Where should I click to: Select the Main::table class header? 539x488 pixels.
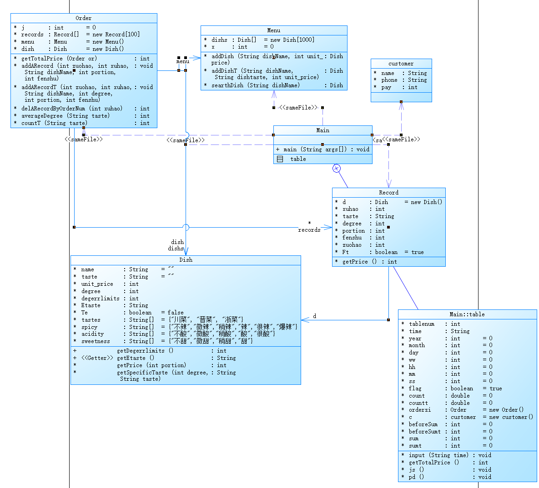pos(467,314)
